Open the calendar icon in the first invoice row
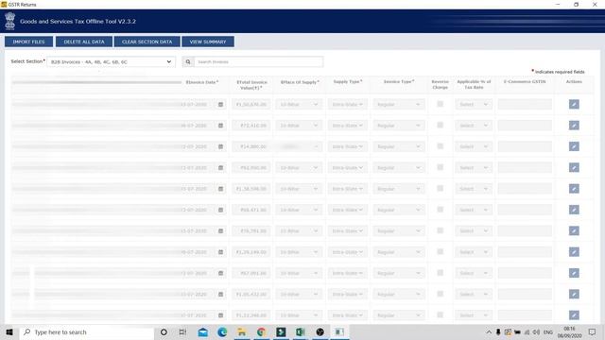The height and width of the screenshot is (340, 605). [220, 105]
